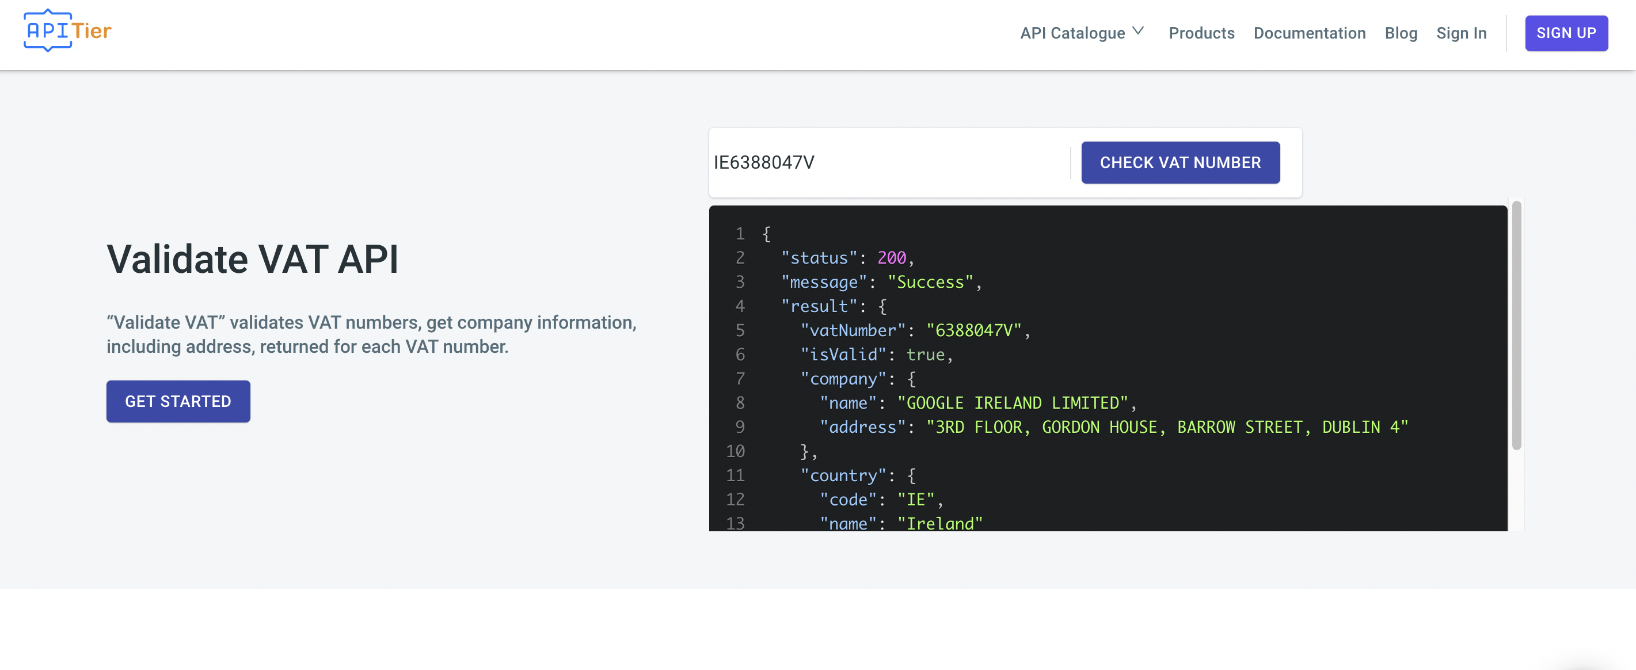Image resolution: width=1636 pixels, height=670 pixels.
Task: Click the description paragraph about Validate VAT
Action: click(x=371, y=334)
